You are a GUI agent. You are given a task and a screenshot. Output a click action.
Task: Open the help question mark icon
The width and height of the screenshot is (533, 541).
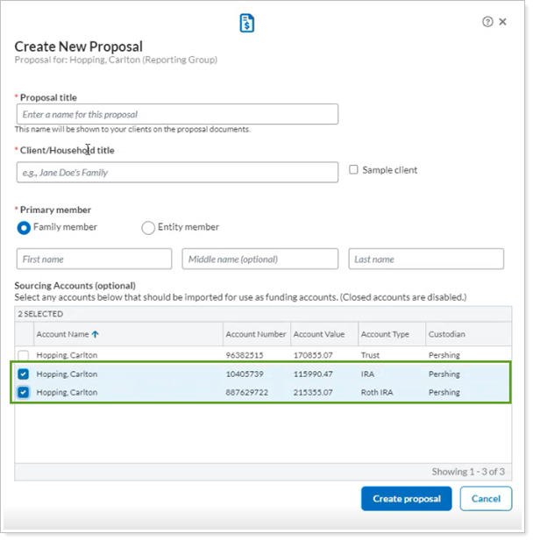(x=487, y=22)
